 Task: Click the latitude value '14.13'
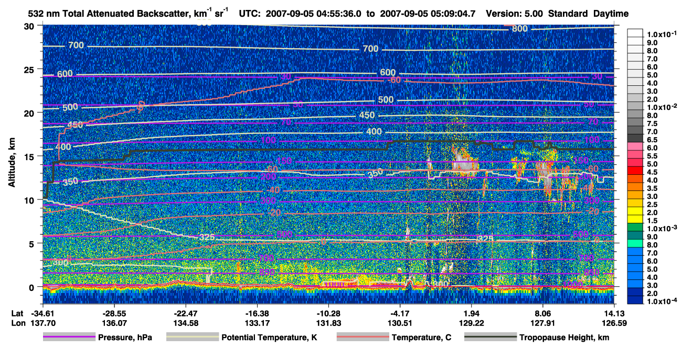614,313
